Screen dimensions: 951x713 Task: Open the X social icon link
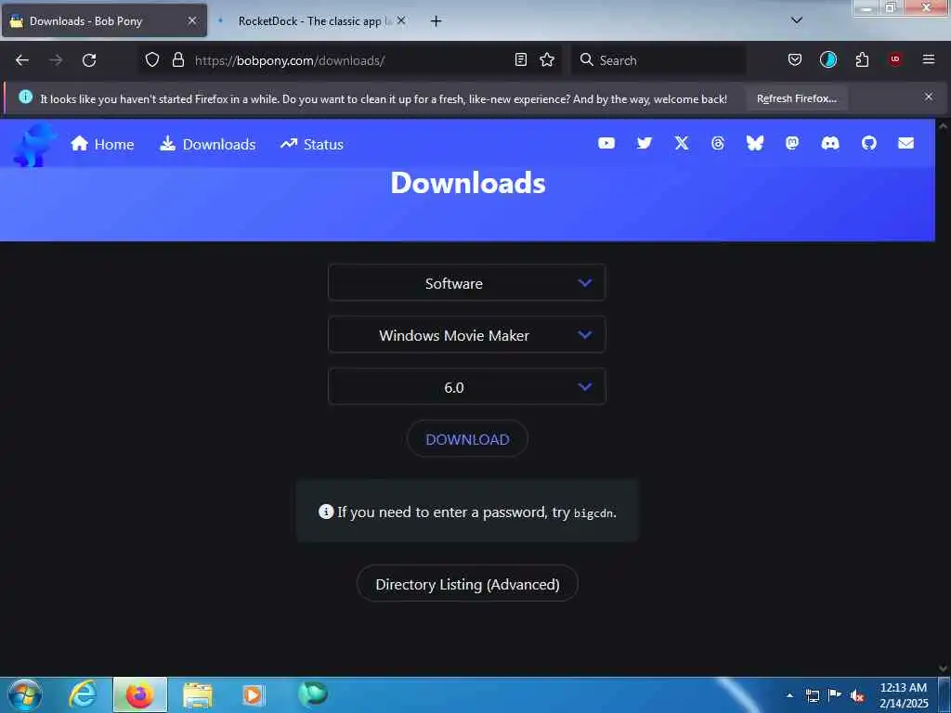682,143
